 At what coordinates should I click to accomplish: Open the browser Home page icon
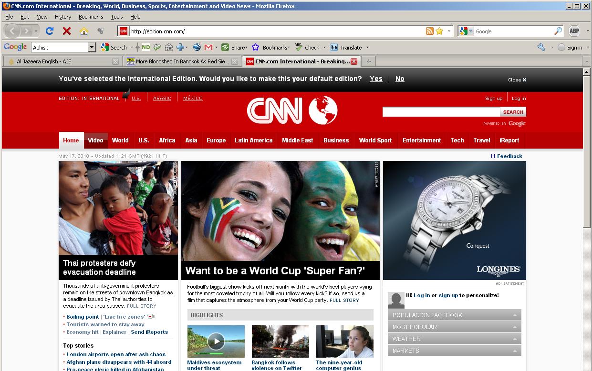[84, 31]
